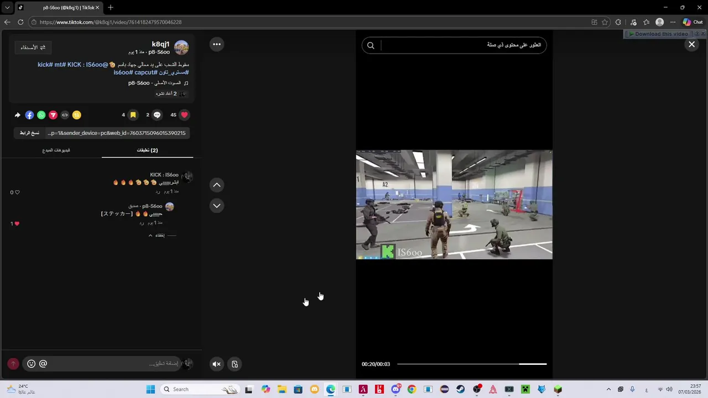
Task: Click the taskbar Search box
Action: click(199, 389)
